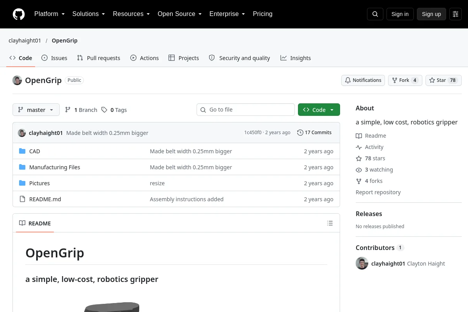Screen dimensions: 468x312
Task: Focus the Go to file field
Action: pos(246,110)
